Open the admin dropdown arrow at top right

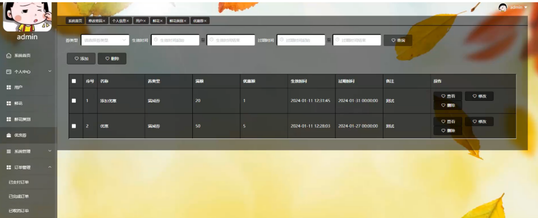click(x=526, y=7)
